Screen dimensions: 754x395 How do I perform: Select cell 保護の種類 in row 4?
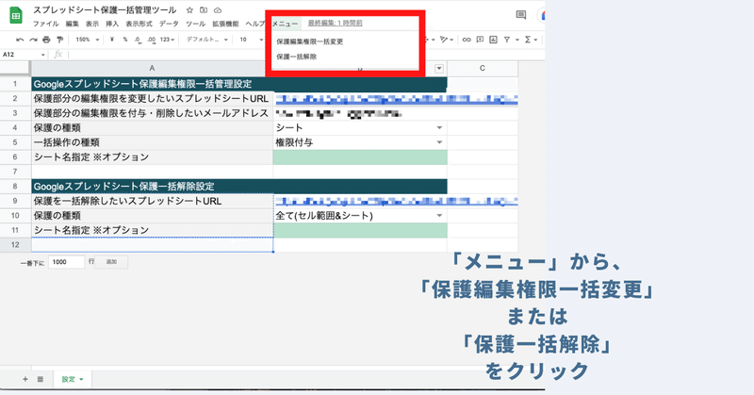[152, 128]
